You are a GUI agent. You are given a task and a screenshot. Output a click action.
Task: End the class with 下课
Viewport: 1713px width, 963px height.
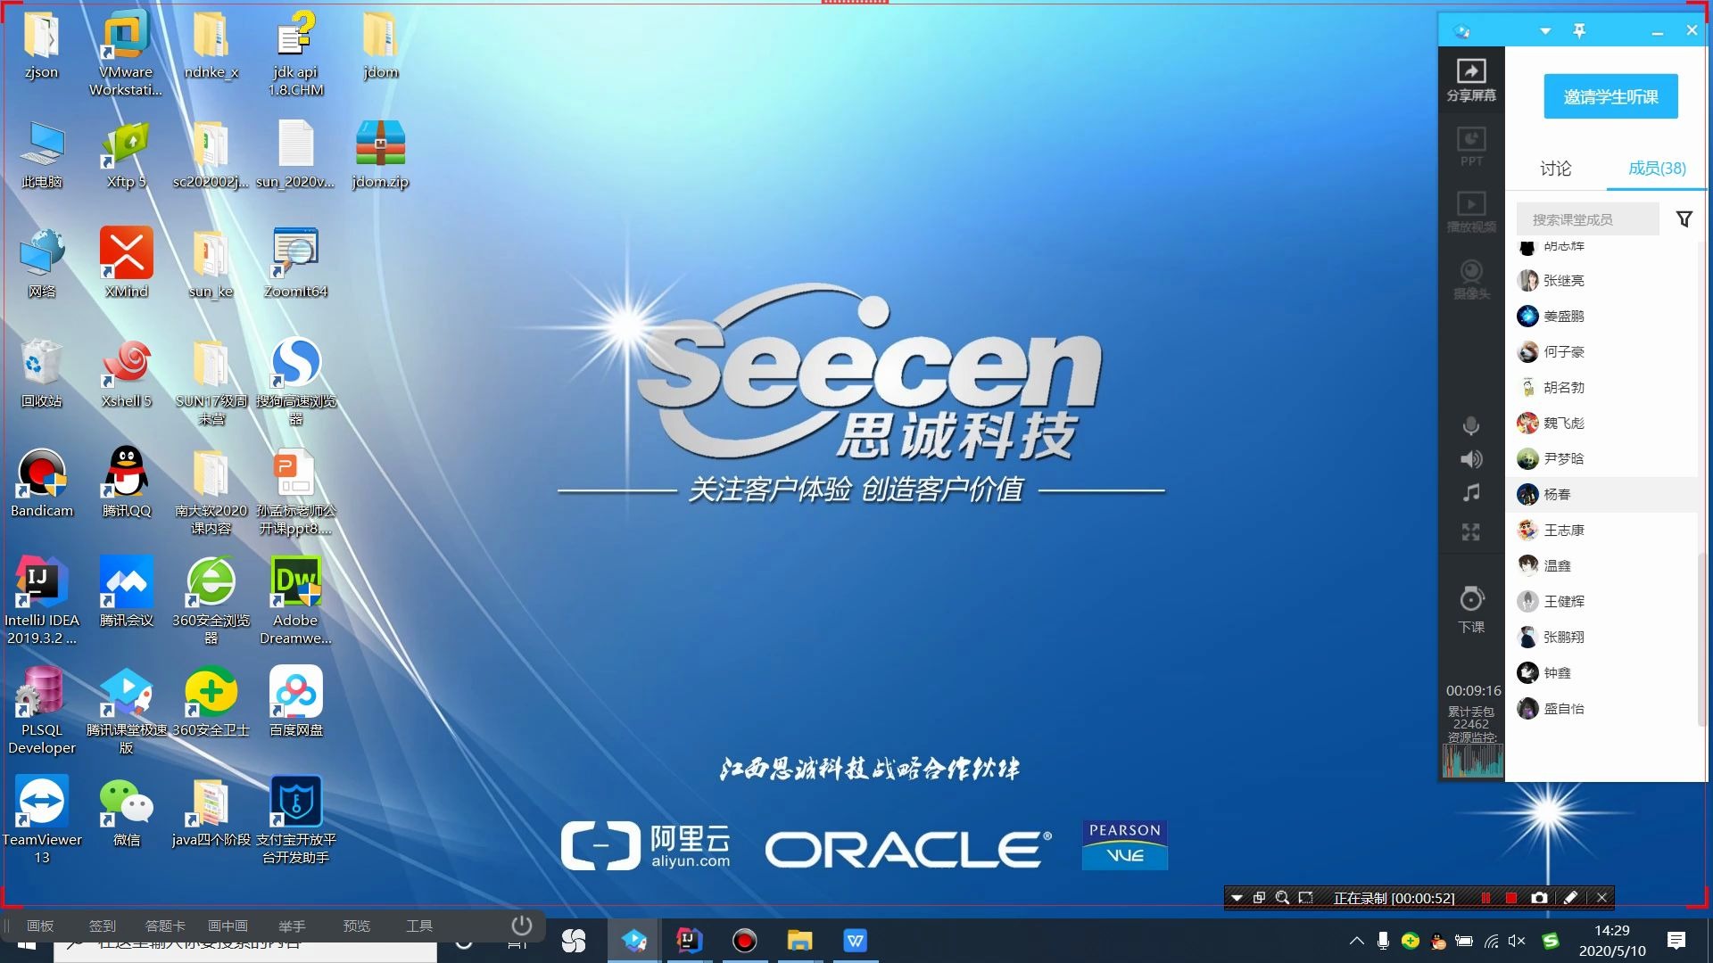[1471, 609]
